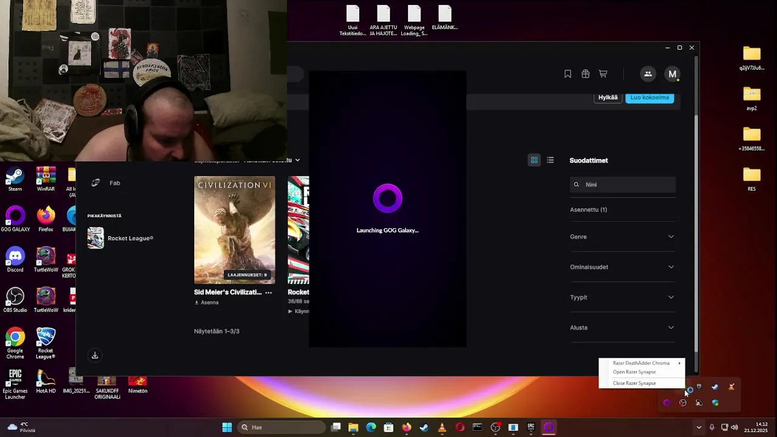The height and width of the screenshot is (437, 777).
Task: Open the OBS Studio desktop shortcut
Action: [x=15, y=300]
